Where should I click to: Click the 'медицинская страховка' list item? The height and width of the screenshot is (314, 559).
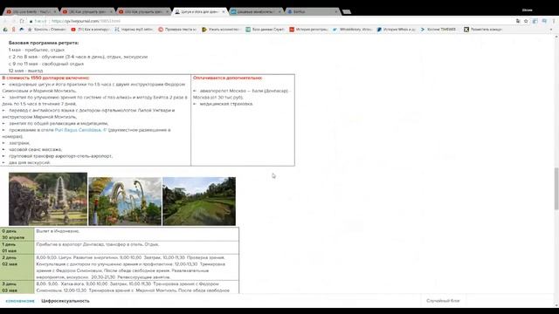[226, 104]
